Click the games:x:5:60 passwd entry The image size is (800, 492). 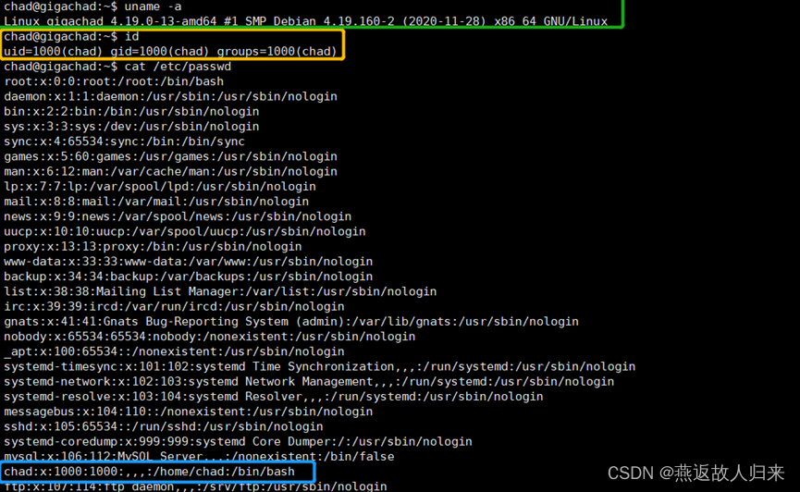pyautogui.click(x=170, y=156)
